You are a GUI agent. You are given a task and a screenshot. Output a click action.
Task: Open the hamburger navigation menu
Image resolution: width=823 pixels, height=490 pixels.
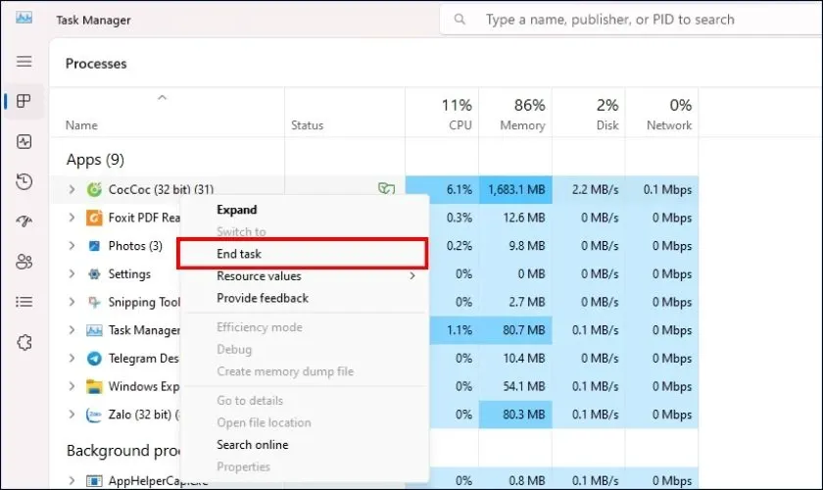pos(24,62)
